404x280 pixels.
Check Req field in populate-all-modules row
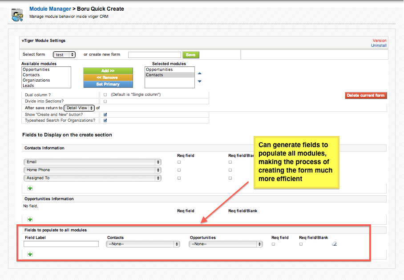273,244
